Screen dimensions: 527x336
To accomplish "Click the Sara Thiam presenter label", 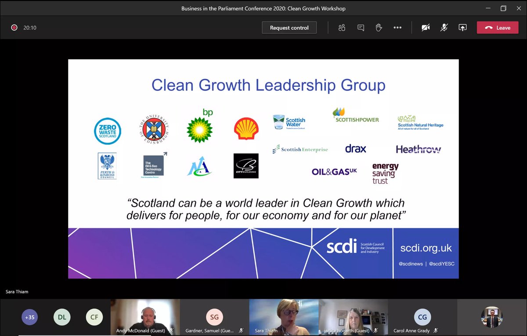I will tap(17, 292).
